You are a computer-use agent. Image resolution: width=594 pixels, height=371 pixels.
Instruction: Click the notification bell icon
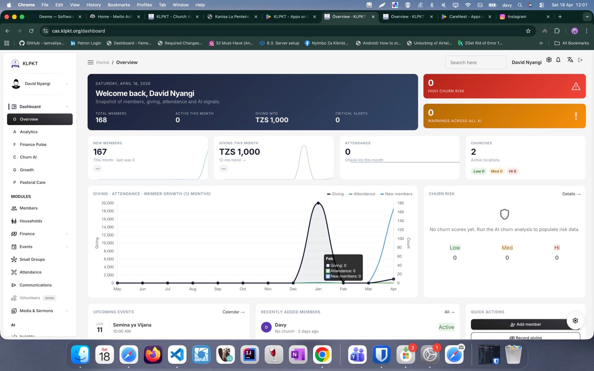(x=558, y=60)
